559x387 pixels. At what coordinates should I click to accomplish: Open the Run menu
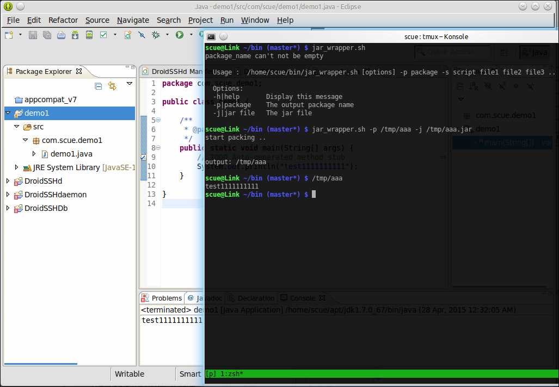227,20
